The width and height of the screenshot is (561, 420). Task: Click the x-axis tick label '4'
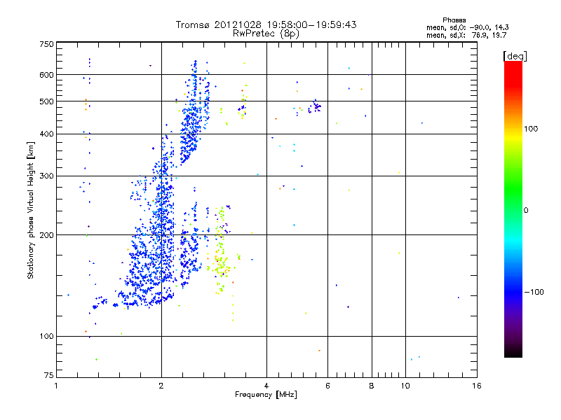pos(266,386)
